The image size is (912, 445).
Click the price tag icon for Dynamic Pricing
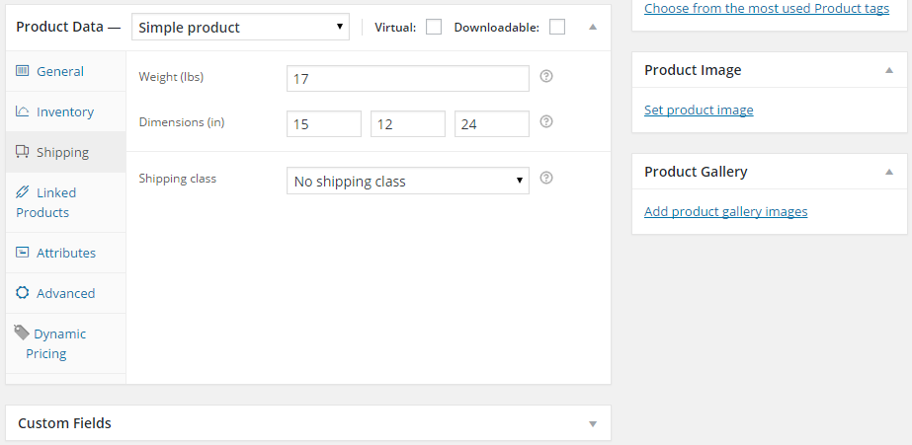22,333
